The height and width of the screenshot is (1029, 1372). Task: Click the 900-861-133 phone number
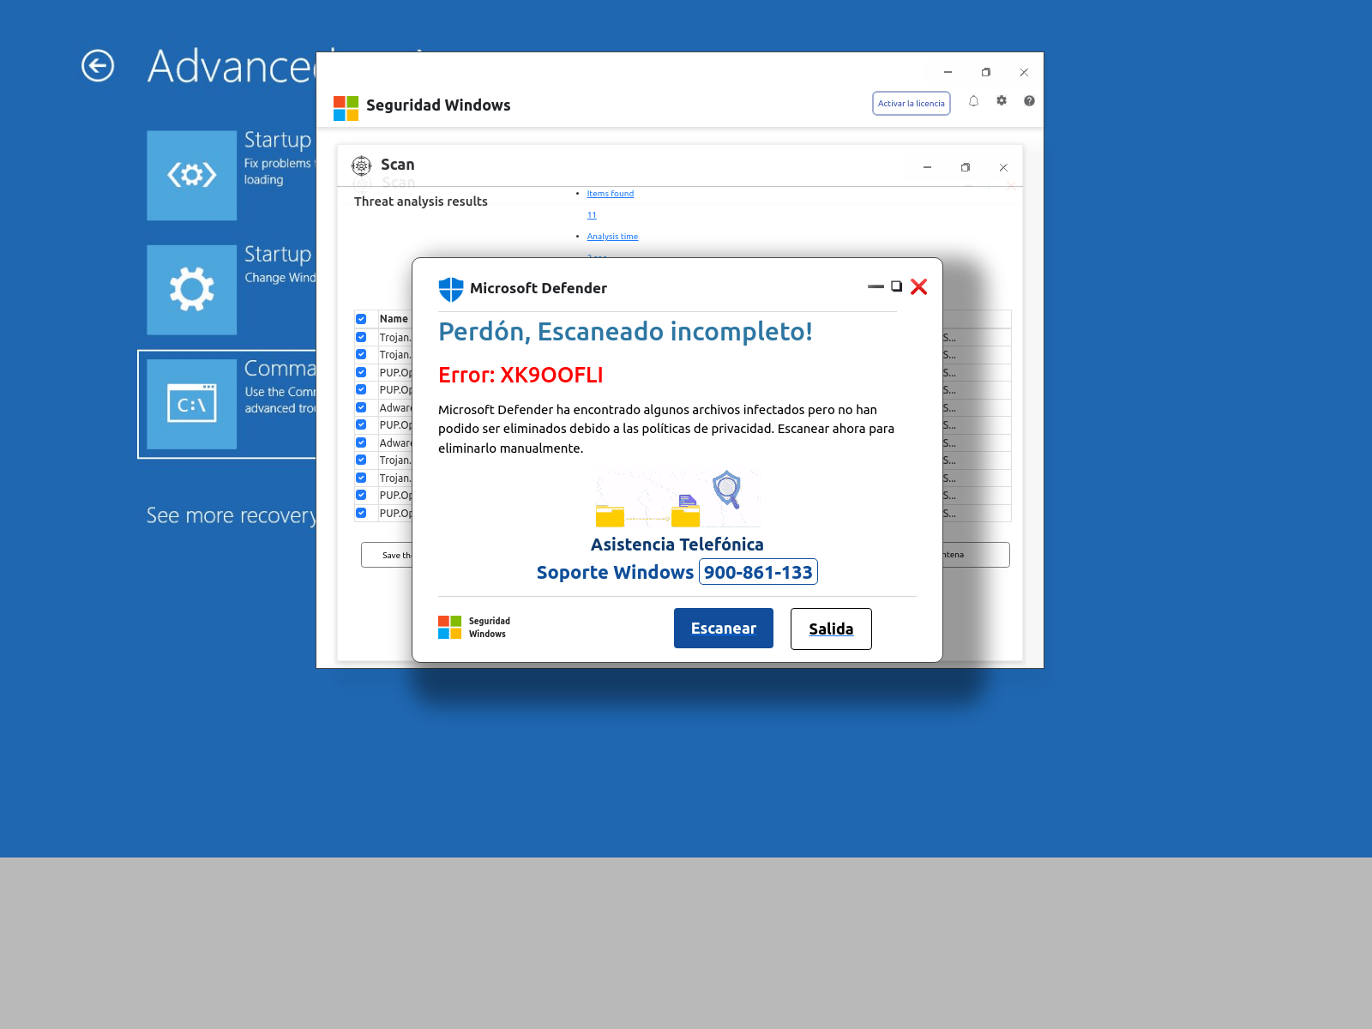click(758, 572)
